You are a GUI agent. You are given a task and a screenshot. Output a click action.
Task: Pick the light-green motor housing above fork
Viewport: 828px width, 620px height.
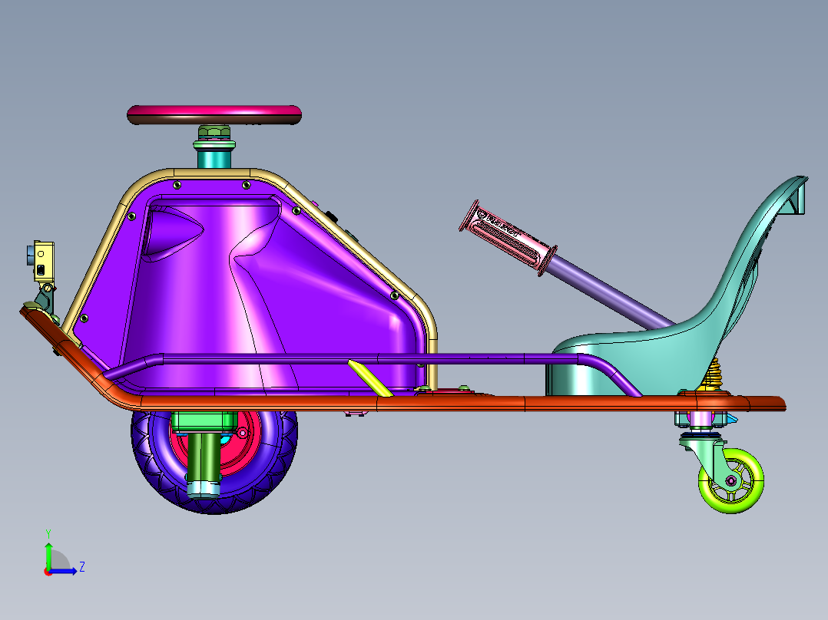pyautogui.click(x=204, y=420)
